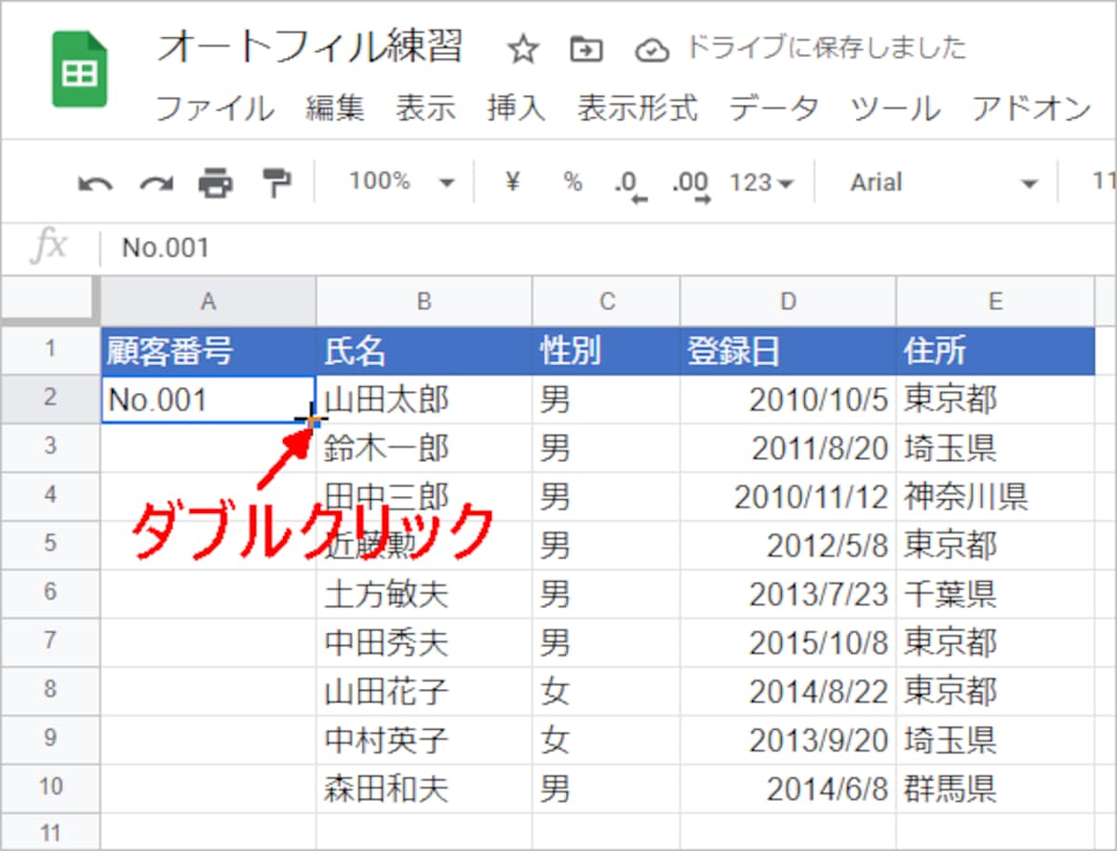The height and width of the screenshot is (851, 1117).
Task: Select the cell 森田和夫
Action: point(424,787)
